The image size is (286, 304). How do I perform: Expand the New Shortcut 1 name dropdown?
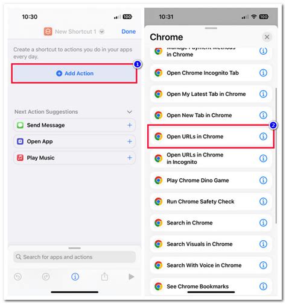102,31
